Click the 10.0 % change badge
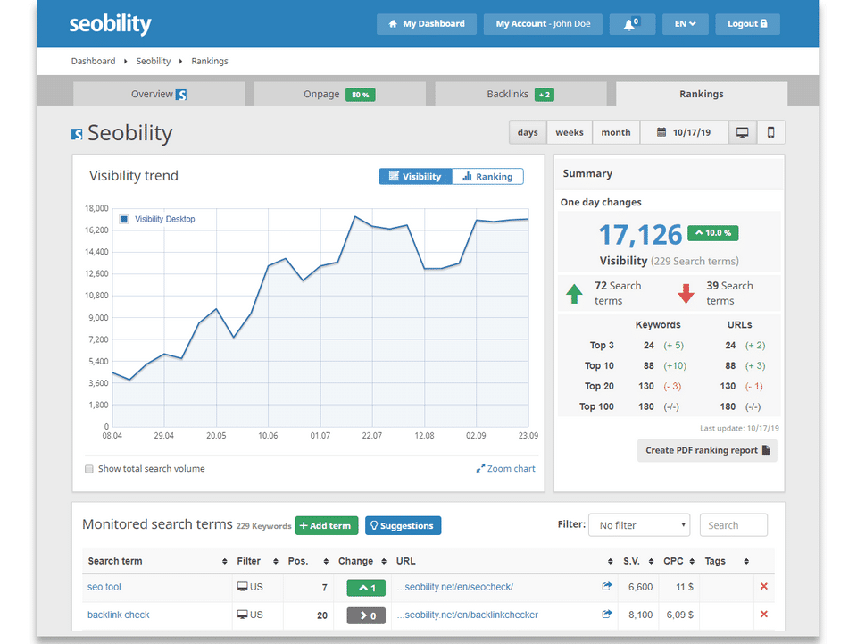This screenshot has height=644, width=857. point(712,233)
